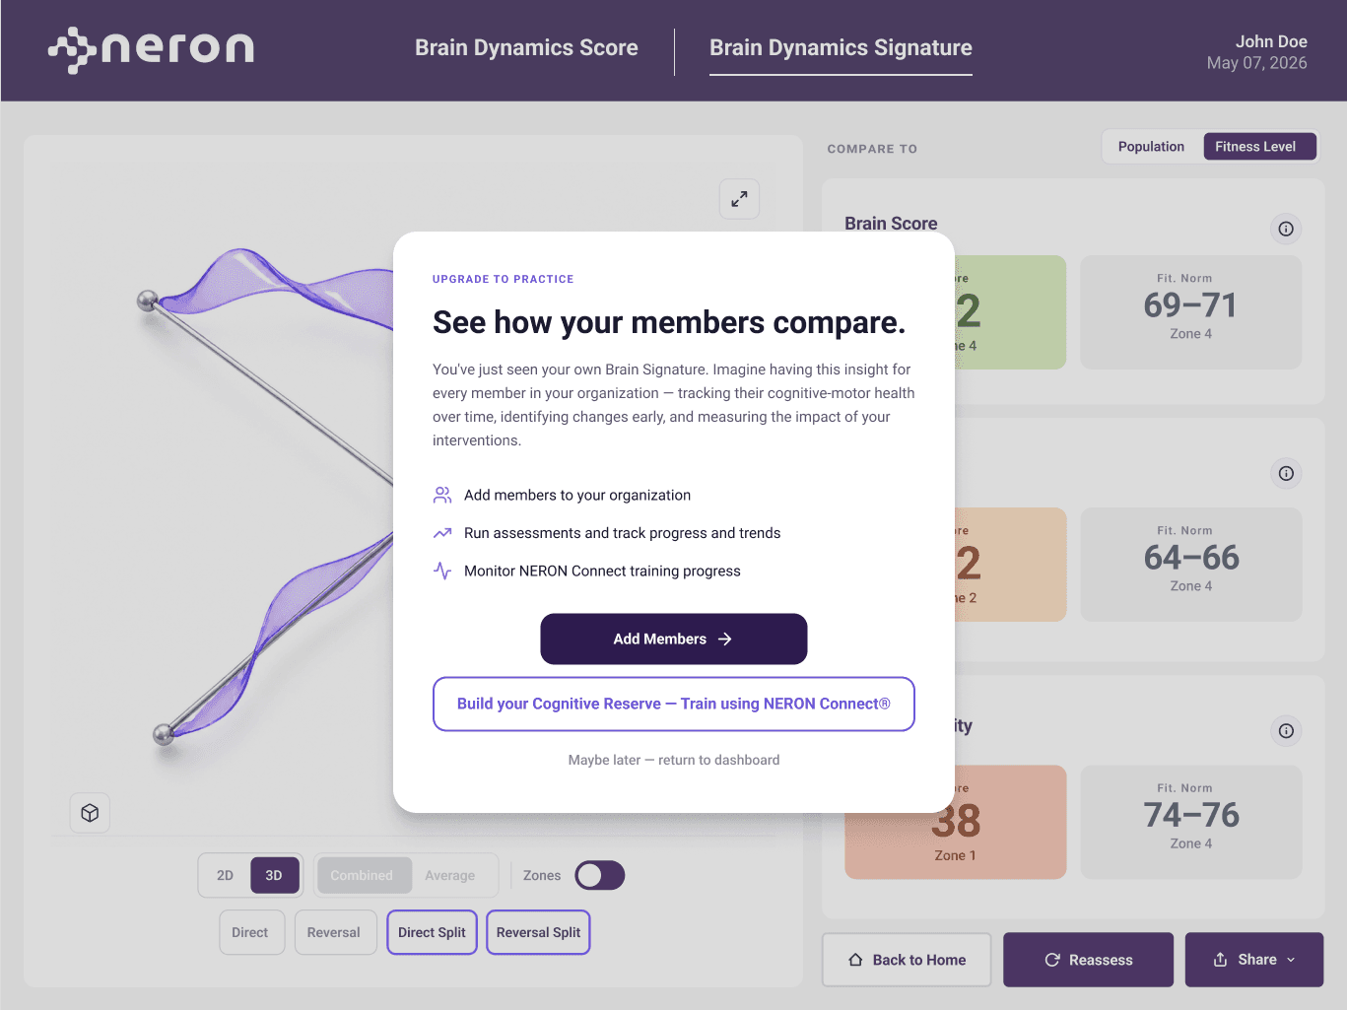Image resolution: width=1347 pixels, height=1010 pixels.
Task: Select Average display mode
Action: point(450,875)
